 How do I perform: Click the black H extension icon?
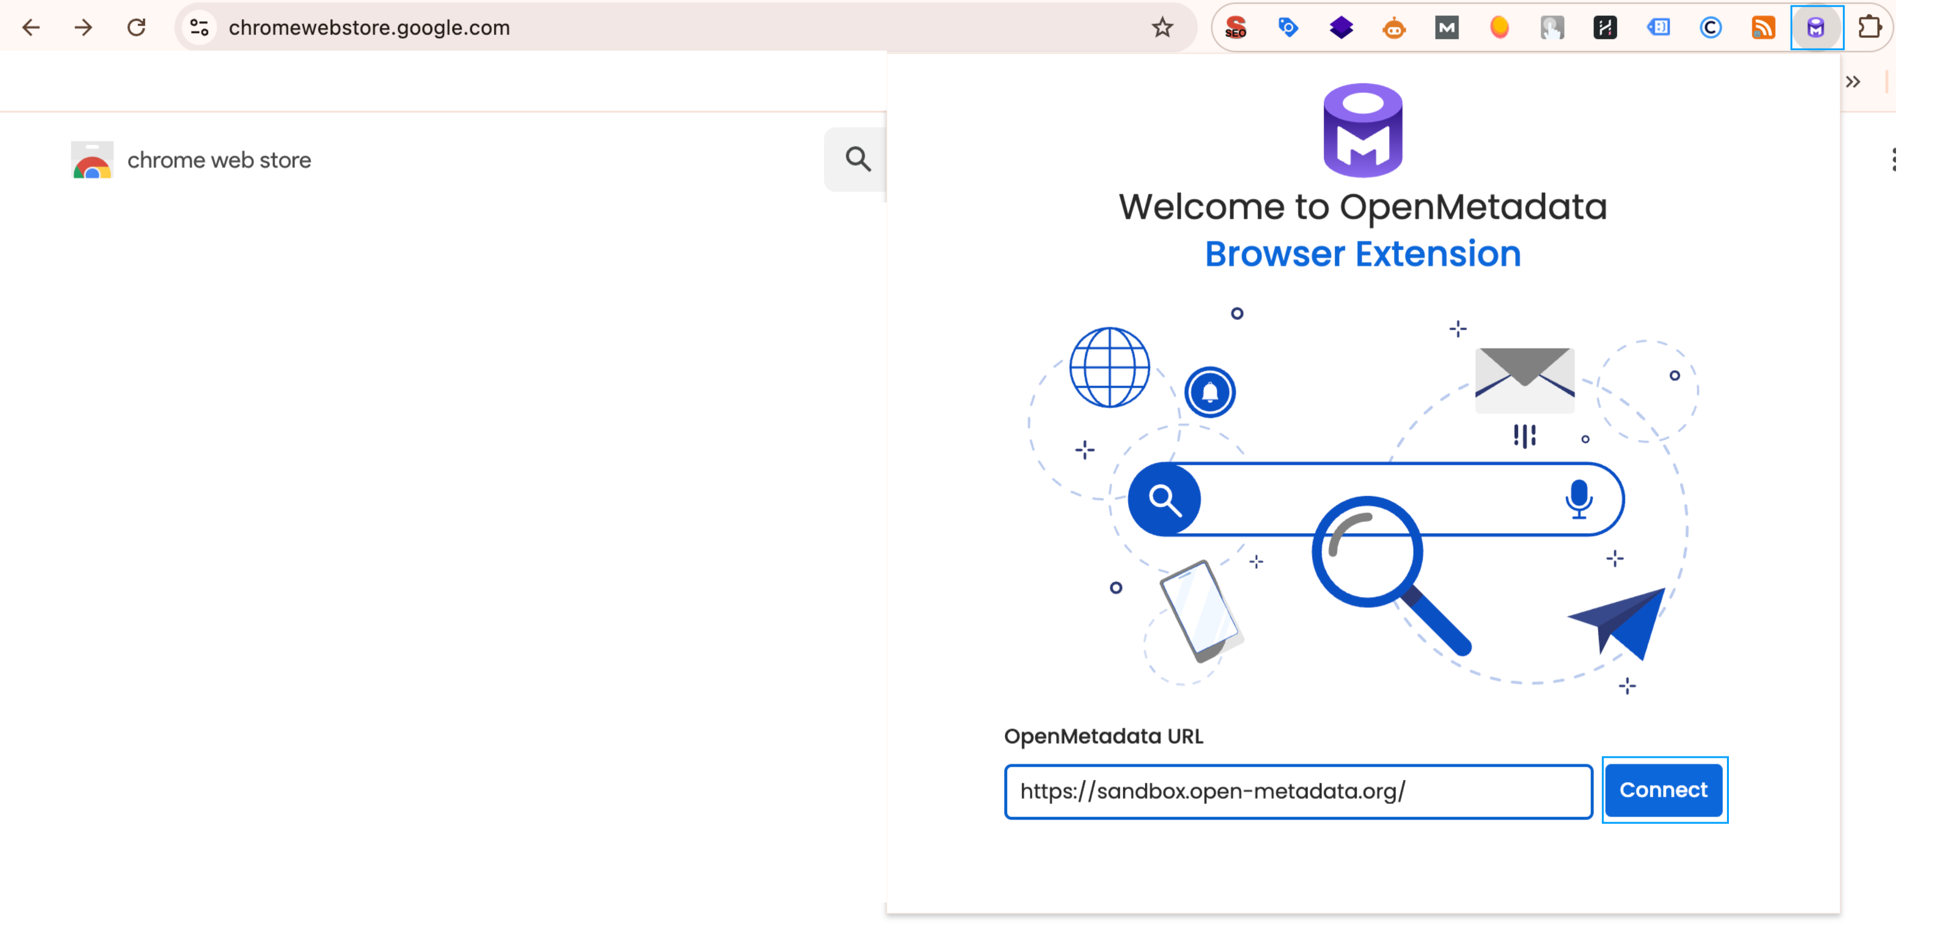(x=1605, y=28)
